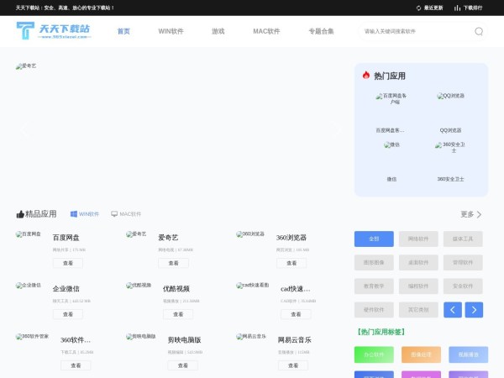Viewport: 504px width, 378px height.
Task: Select the 全部 category filter button
Action: [x=374, y=239]
